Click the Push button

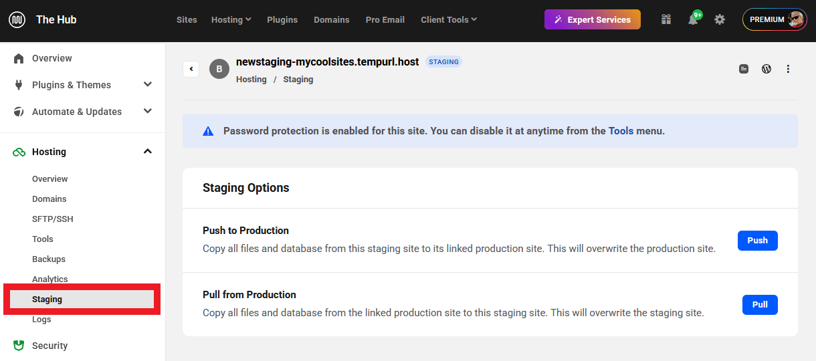pyautogui.click(x=758, y=241)
